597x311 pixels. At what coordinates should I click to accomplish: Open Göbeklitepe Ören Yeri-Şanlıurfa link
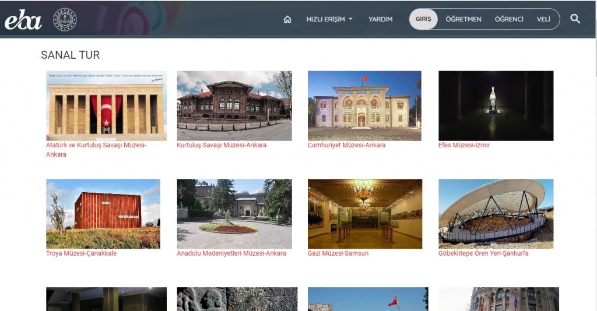[x=483, y=253]
